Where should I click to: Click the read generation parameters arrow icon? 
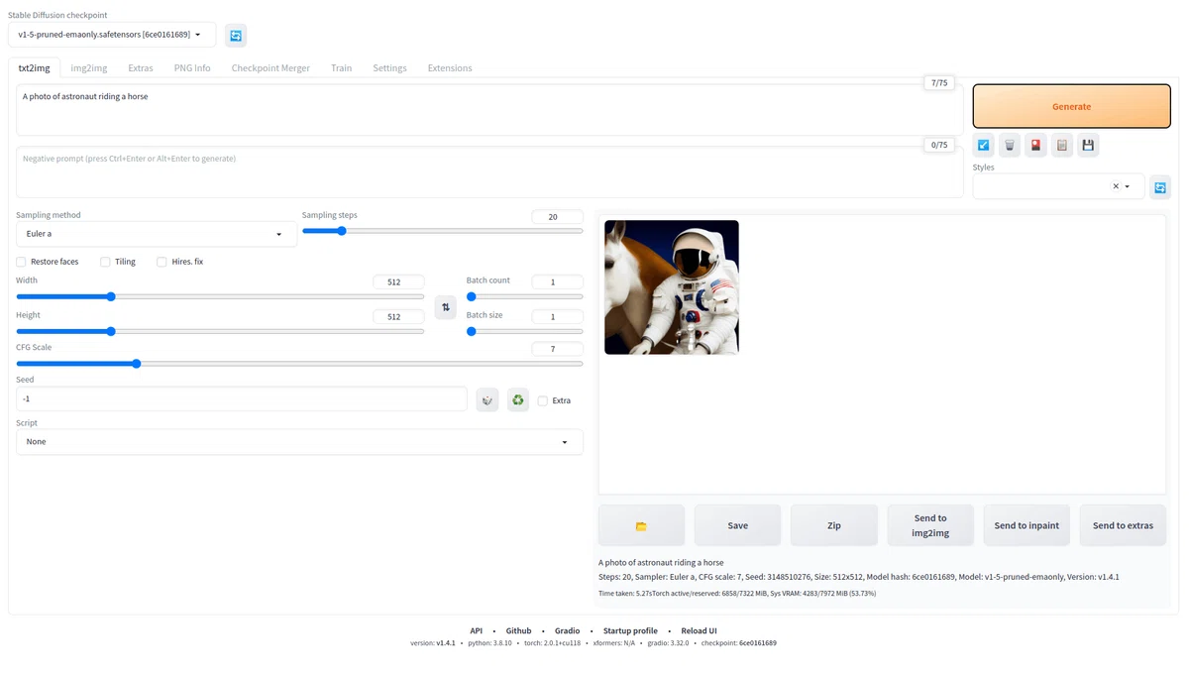click(983, 145)
